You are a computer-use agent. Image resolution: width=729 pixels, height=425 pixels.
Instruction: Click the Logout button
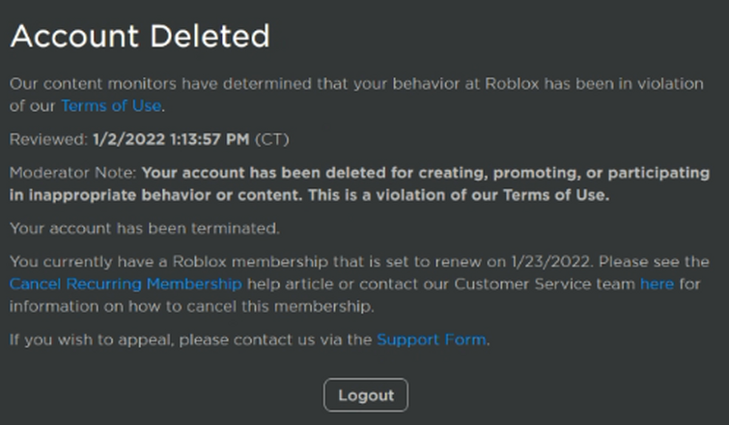coord(366,395)
